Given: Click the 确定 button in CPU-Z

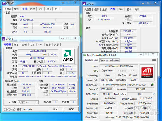Looking at the screenshot, I should pyautogui.click(x=71, y=109).
